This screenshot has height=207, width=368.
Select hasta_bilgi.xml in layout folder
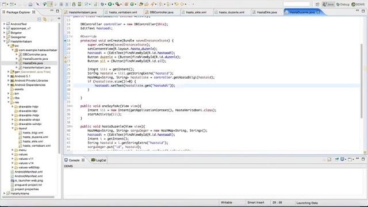click(33, 133)
